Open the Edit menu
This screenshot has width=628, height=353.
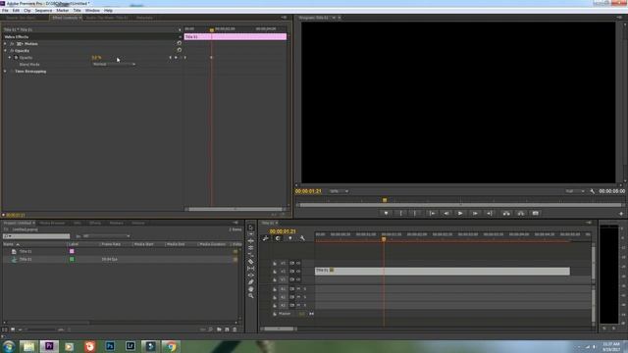click(x=16, y=11)
